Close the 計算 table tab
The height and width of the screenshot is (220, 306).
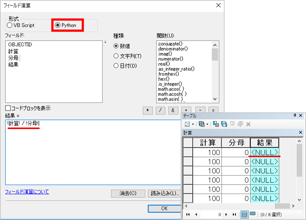tap(301, 132)
